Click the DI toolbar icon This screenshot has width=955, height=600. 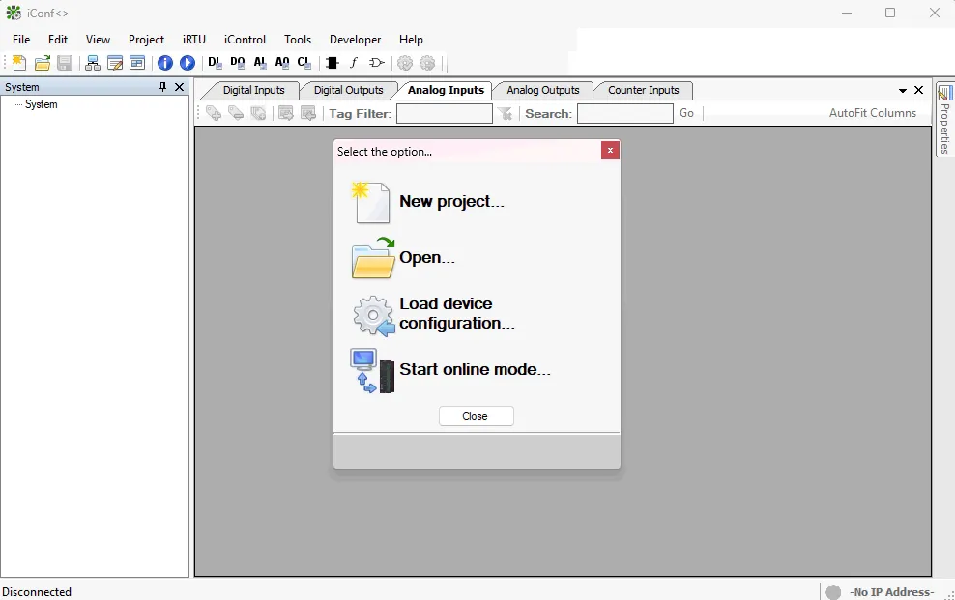click(x=215, y=63)
